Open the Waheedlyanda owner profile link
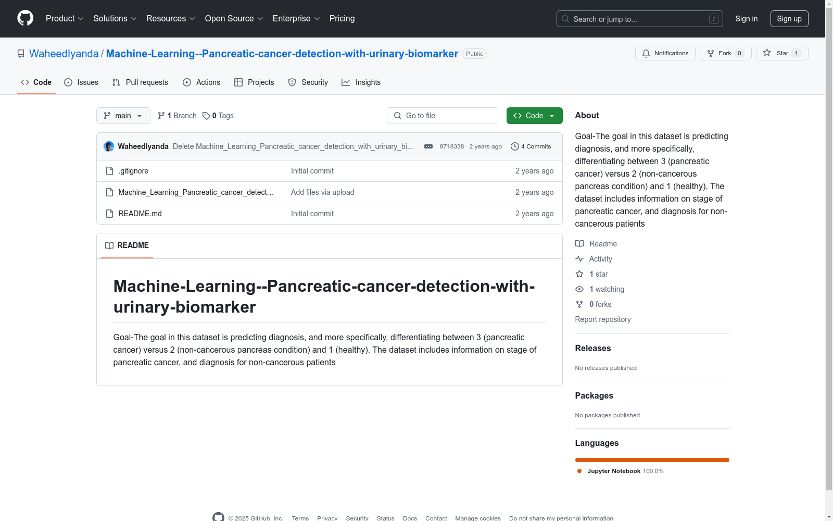Image resolution: width=833 pixels, height=521 pixels. [64, 54]
